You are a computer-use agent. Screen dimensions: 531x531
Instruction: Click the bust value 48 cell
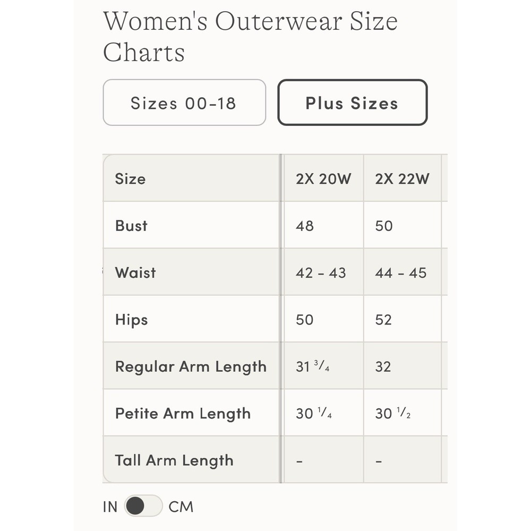[x=324, y=225]
